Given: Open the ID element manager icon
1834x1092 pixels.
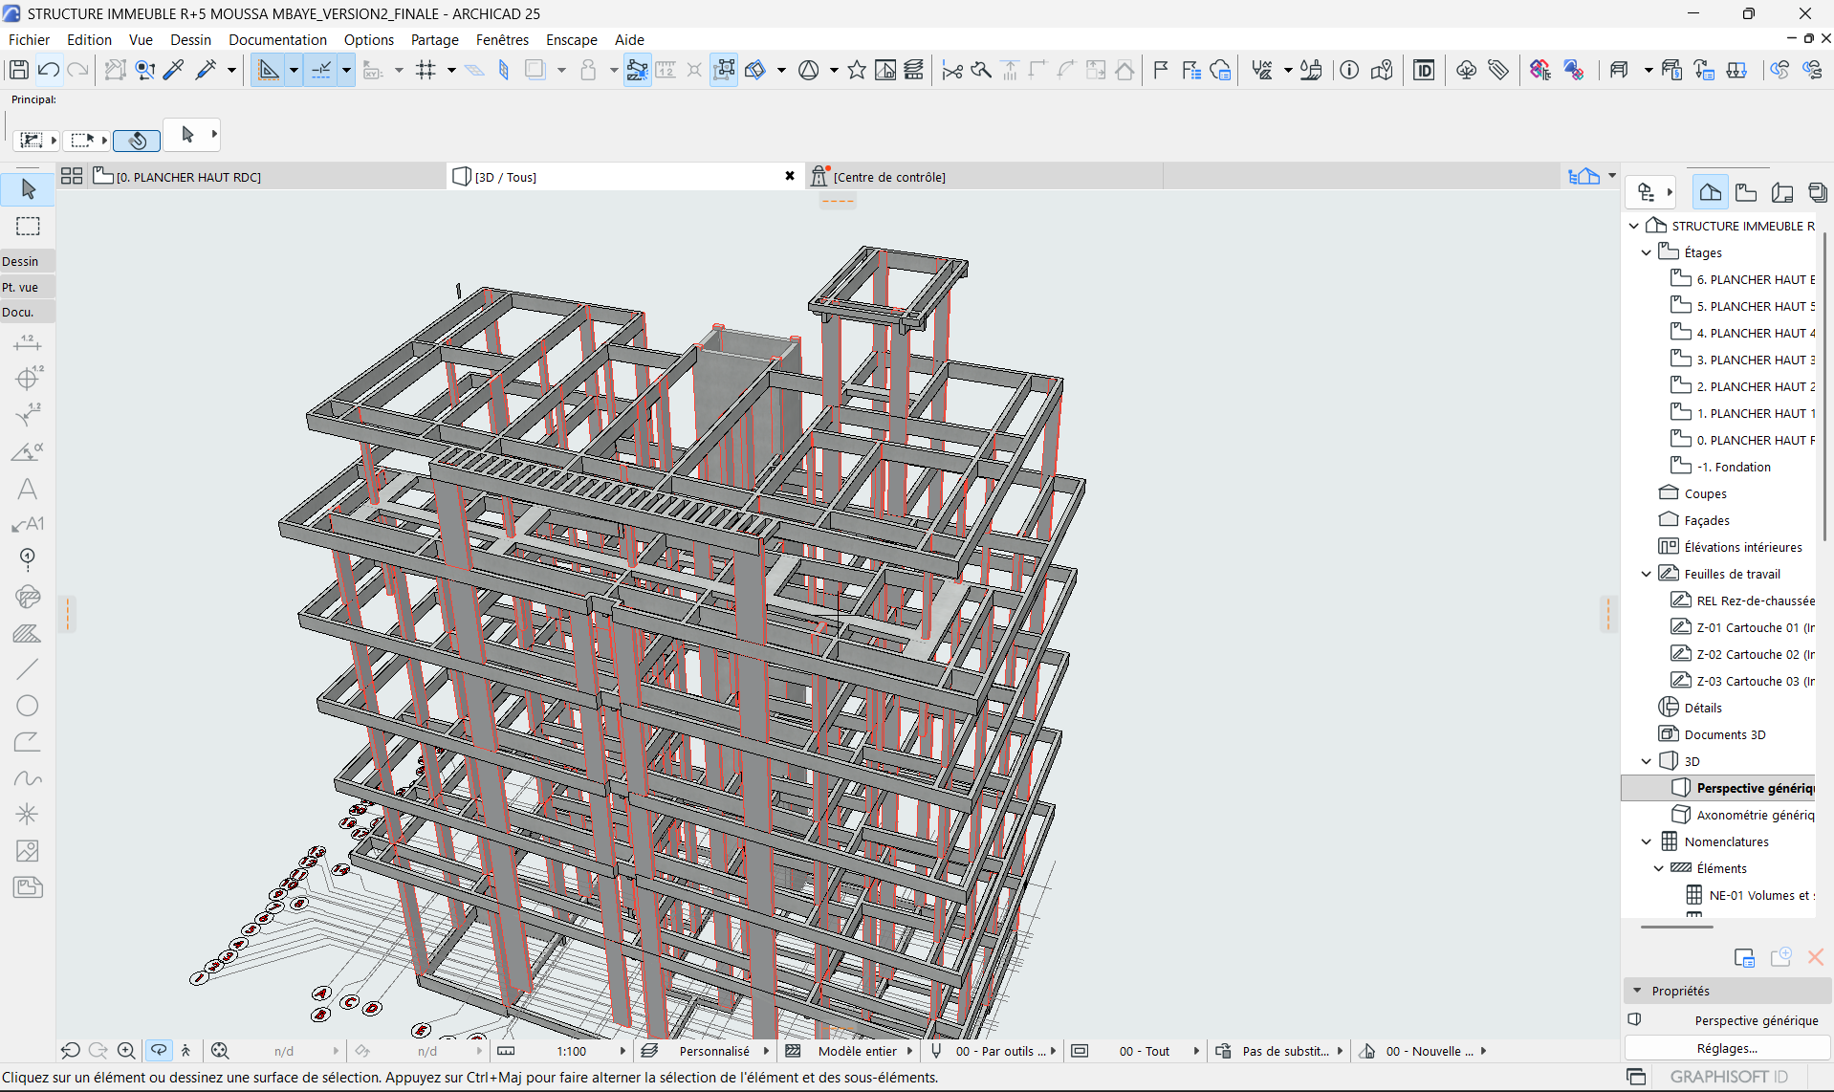Looking at the screenshot, I should (1424, 70).
